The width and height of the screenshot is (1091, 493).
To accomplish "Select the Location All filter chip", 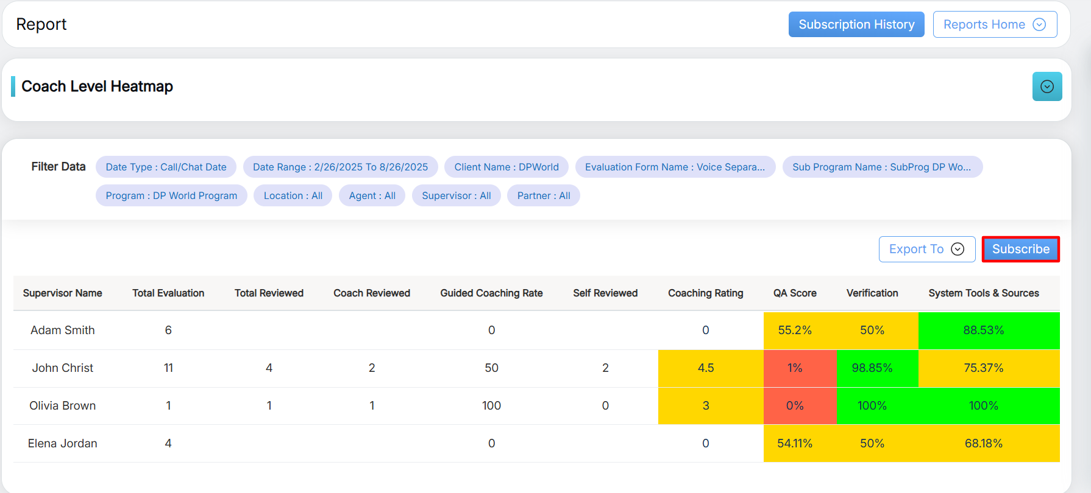I will [293, 195].
